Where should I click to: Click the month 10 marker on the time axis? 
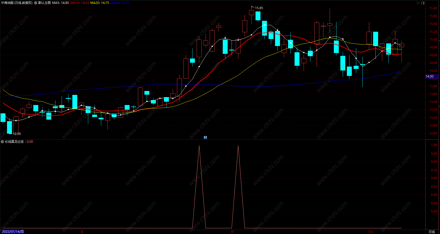(x=371, y=232)
